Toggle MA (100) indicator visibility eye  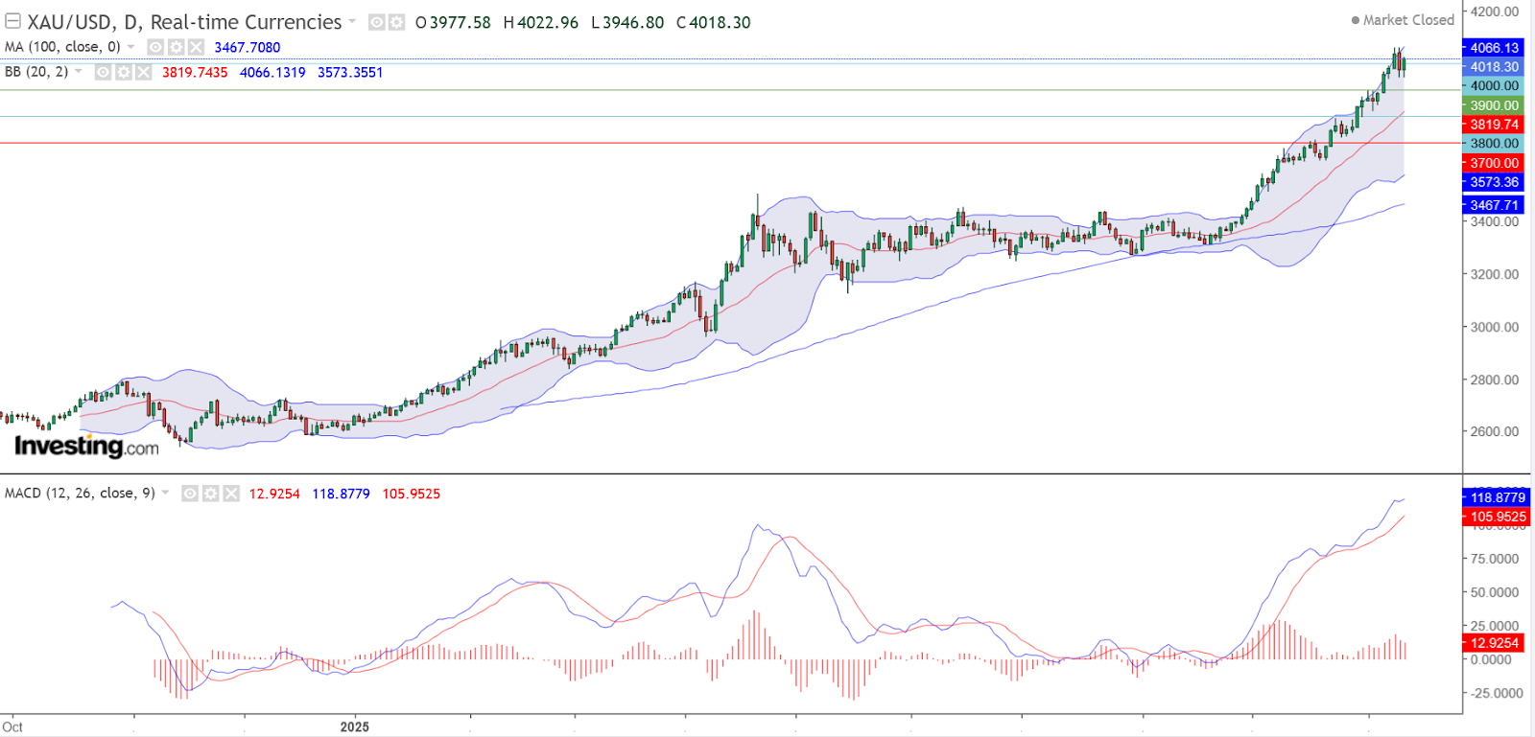155,47
